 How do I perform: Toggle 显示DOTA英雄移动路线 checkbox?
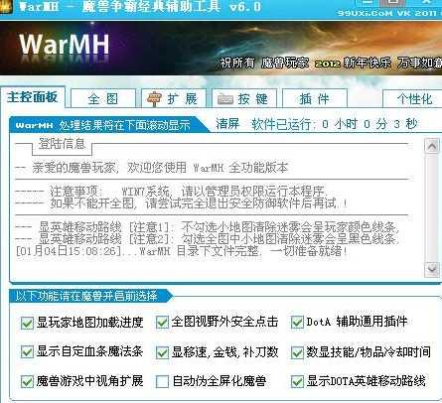tap(297, 381)
